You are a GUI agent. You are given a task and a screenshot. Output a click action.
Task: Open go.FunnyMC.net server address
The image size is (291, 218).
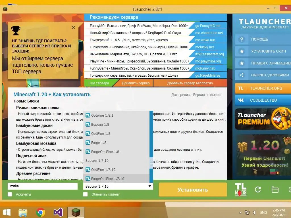point(208,26)
